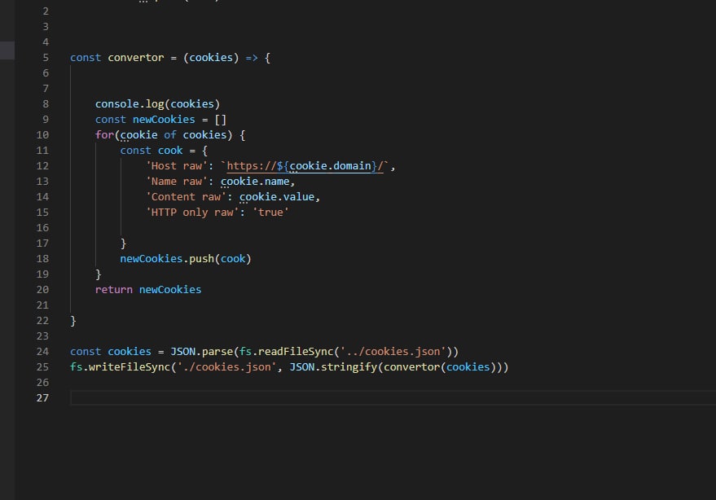Click 'cookie.name' on line 13

pos(255,182)
